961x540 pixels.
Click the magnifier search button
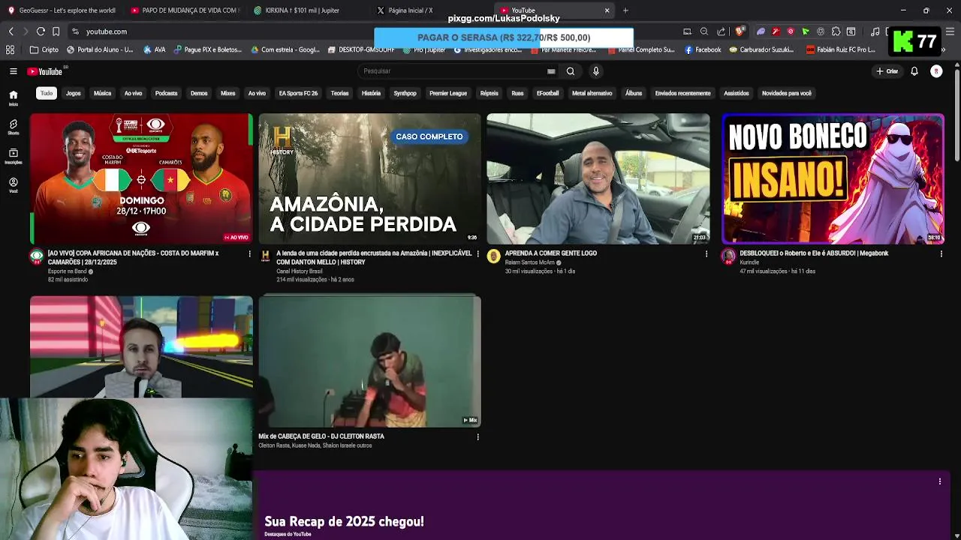[x=571, y=71]
